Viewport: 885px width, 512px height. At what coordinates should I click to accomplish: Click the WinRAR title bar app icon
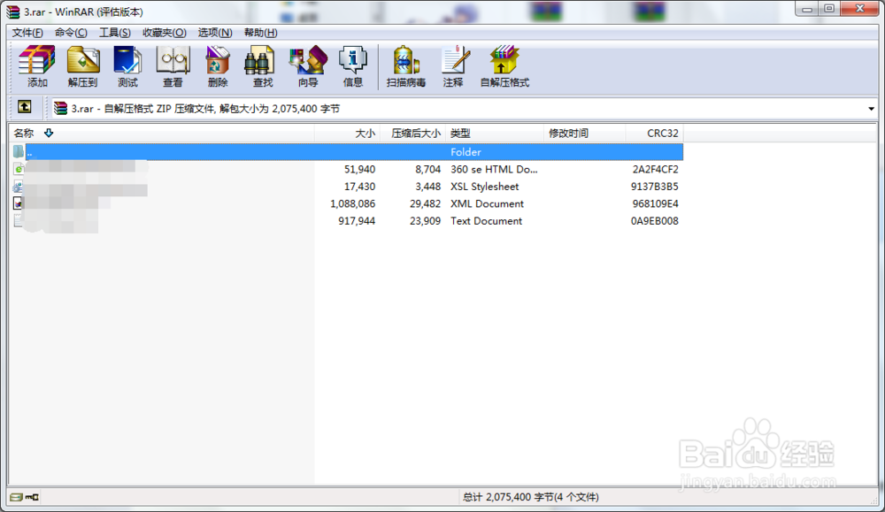point(12,11)
